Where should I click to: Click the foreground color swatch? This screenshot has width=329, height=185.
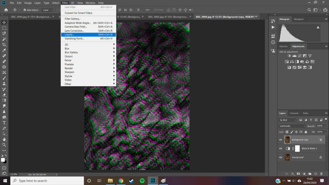[3, 160]
